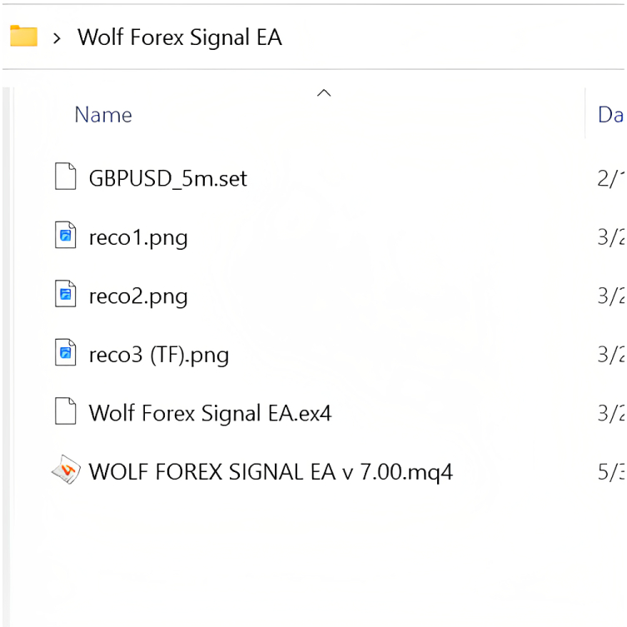Click the yellow folder icon in address bar
Image resolution: width=627 pixels, height=627 pixels.
click(23, 37)
